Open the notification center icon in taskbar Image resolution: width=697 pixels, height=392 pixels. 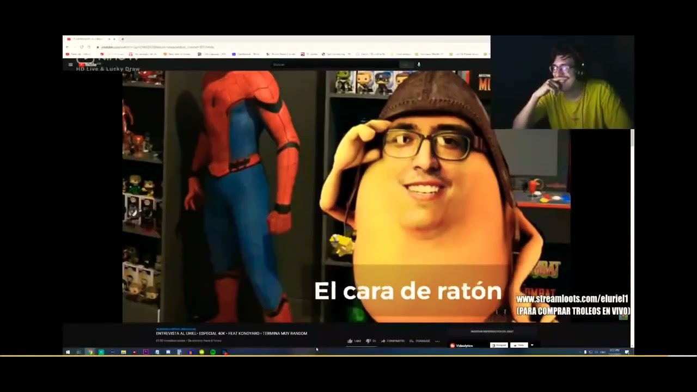[627, 352]
